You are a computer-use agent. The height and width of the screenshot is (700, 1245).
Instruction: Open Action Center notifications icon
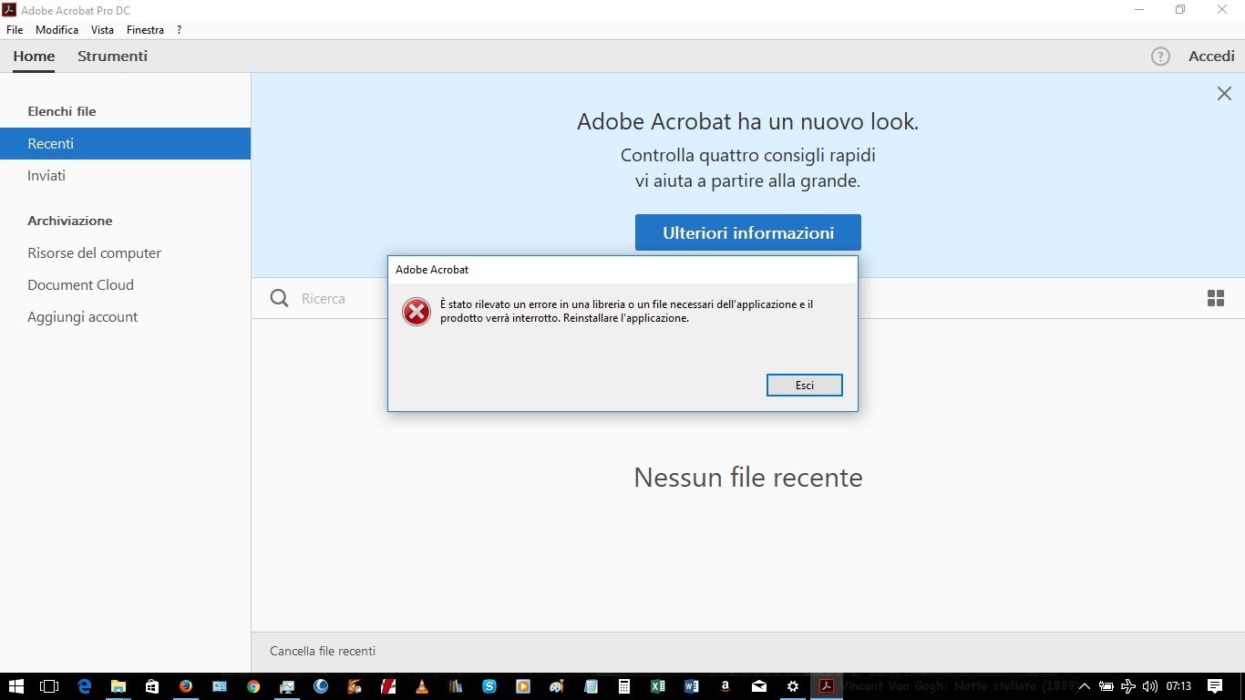(x=1215, y=686)
